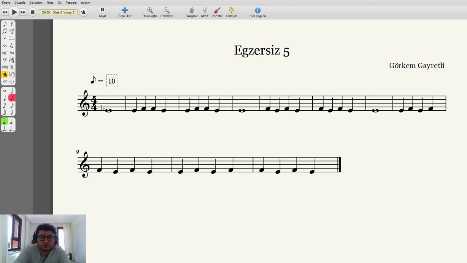Select the fermata articulation tool
The image size is (467, 263).
[5, 46]
